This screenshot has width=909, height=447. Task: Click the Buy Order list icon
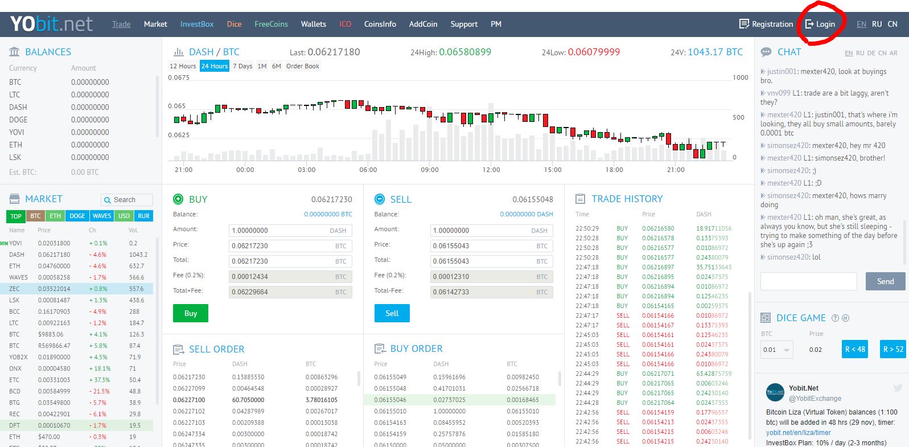tap(380, 348)
